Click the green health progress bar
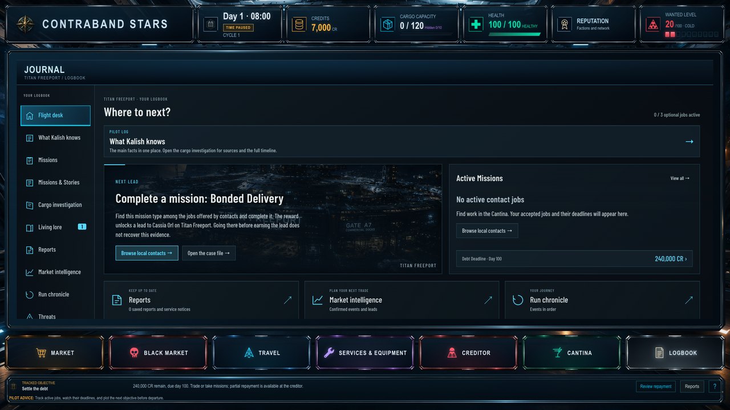 514,34
